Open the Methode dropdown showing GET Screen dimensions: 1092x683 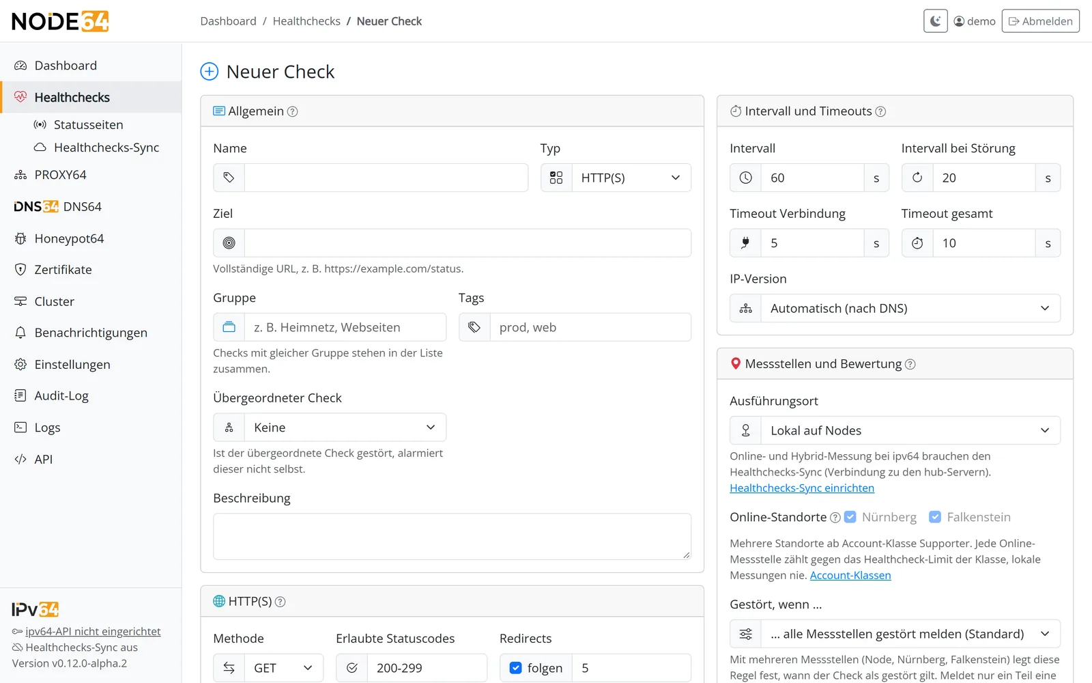click(x=283, y=668)
